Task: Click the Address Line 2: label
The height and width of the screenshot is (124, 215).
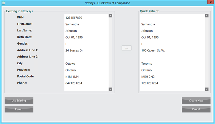Action: pyautogui.click(x=28, y=57)
